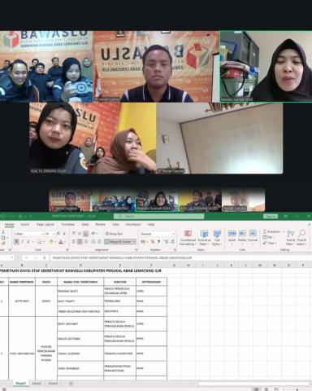This screenshot has height=391, width=312.
Task: Select highlighted speaker thumbnail in Zoom strip
Action: (157, 200)
